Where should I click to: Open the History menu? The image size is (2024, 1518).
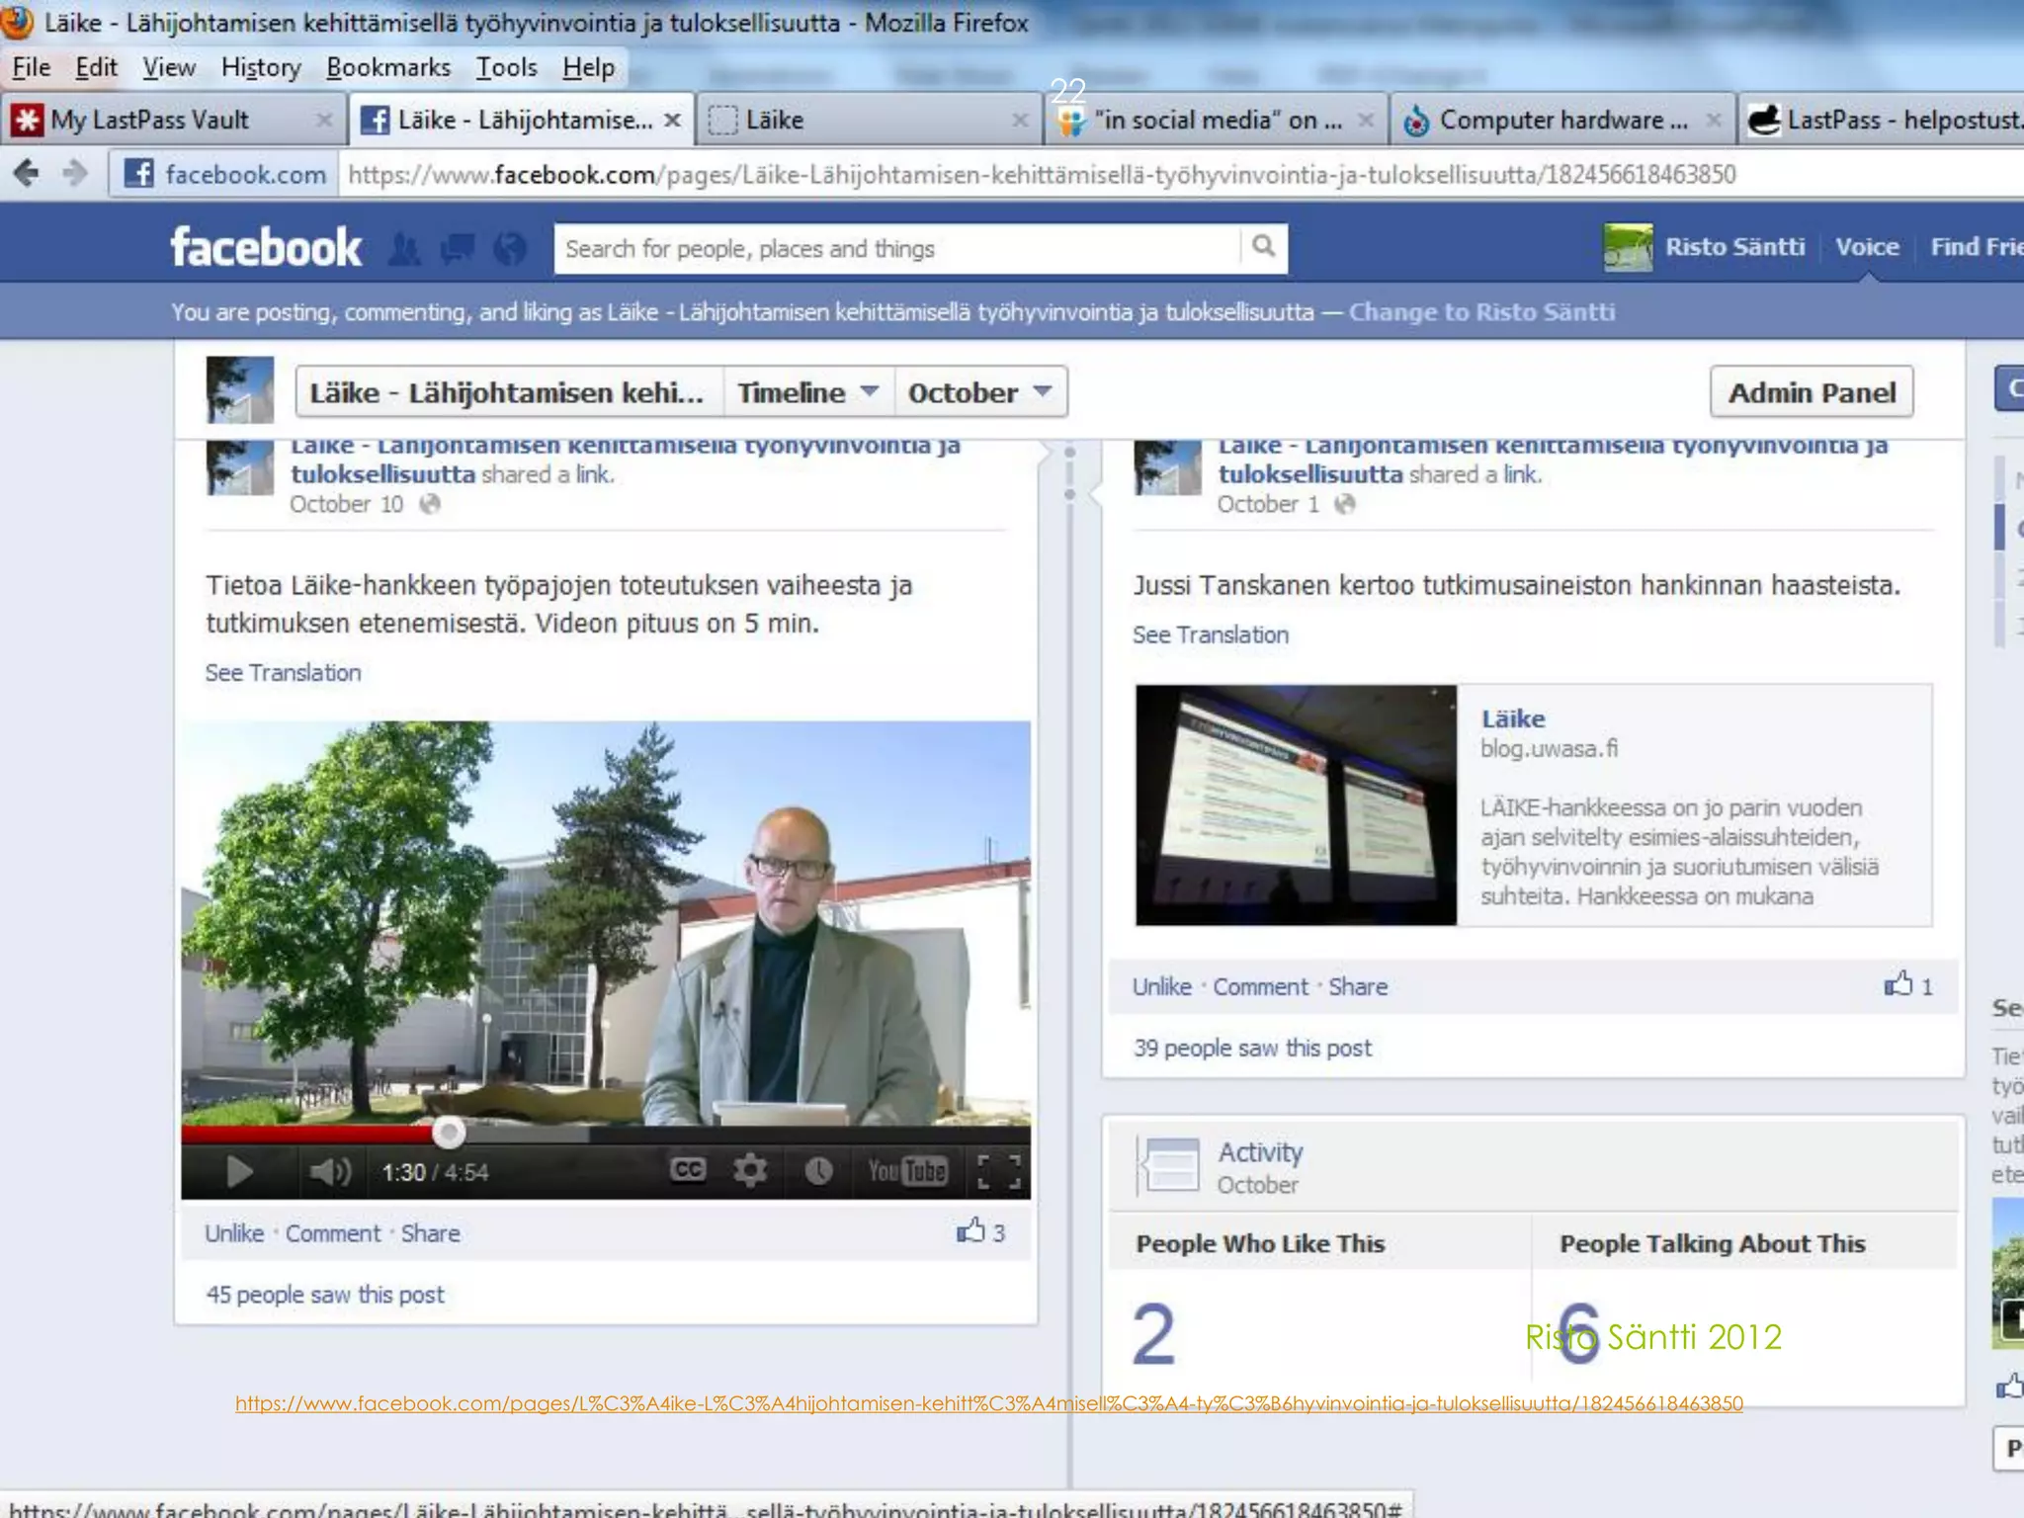pos(261,67)
